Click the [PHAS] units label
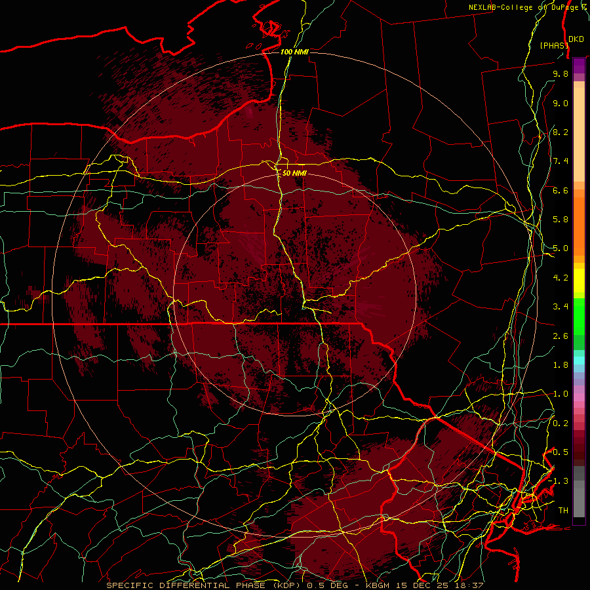Image resolution: width=590 pixels, height=590 pixels. point(553,45)
